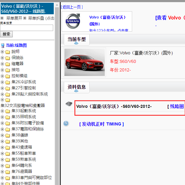Click the folder icon for 說明
The height and width of the screenshot is (185, 185).
point(8,52)
